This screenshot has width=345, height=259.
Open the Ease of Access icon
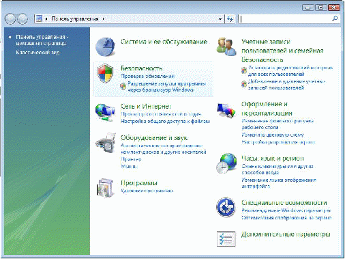226,207
